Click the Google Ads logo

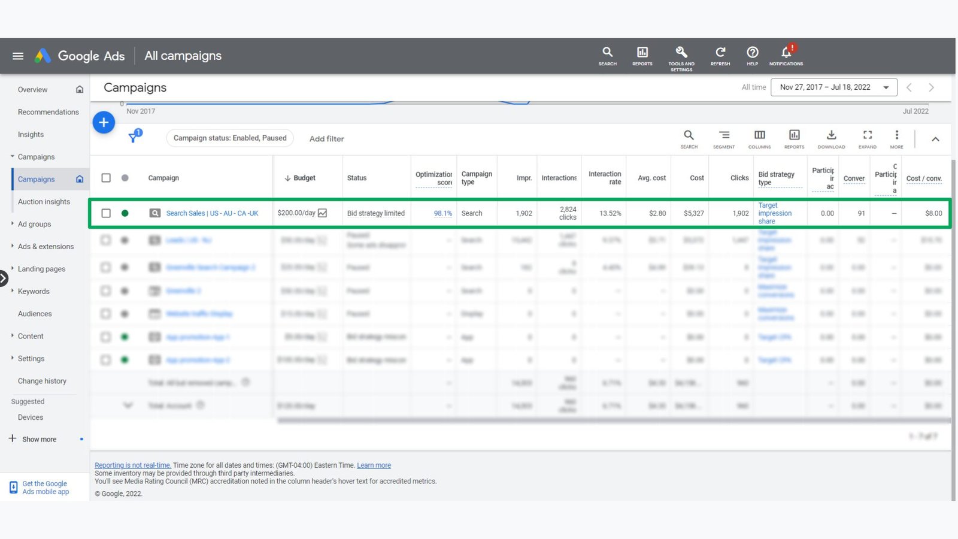point(80,56)
